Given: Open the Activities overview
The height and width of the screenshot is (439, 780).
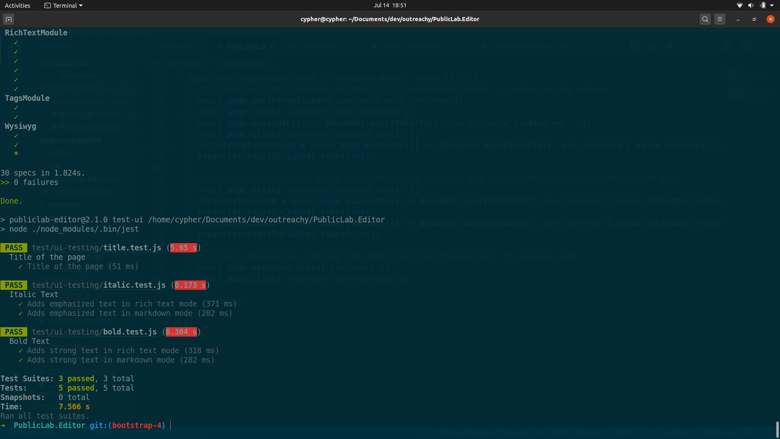Looking at the screenshot, I should (x=17, y=5).
